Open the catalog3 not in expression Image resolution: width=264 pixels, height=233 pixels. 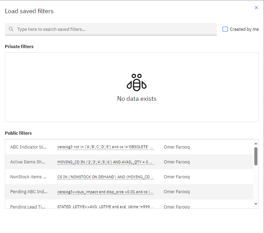click(105, 147)
